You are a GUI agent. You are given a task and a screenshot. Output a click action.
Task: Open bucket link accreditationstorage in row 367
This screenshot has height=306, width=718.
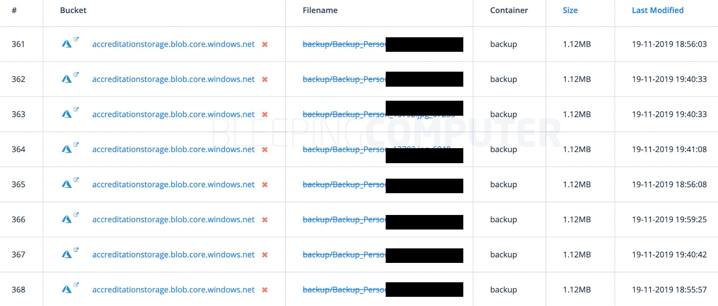tap(173, 255)
